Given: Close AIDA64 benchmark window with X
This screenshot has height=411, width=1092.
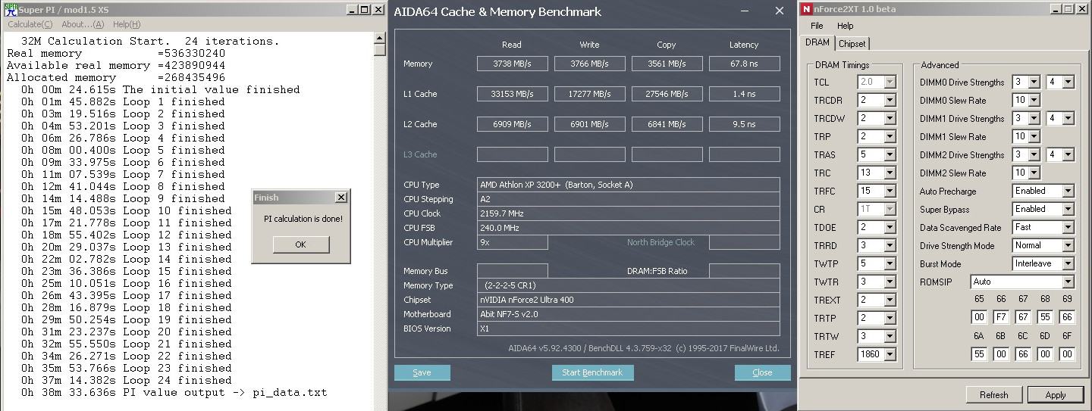Looking at the screenshot, I should (x=779, y=11).
